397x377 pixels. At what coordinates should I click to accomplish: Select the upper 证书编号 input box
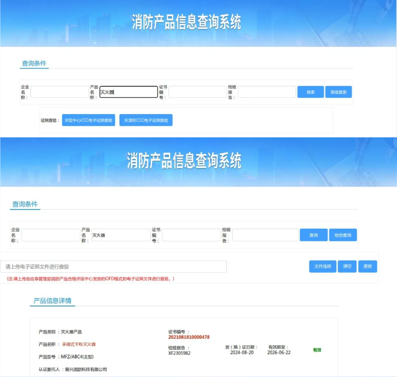pyautogui.click(x=197, y=92)
